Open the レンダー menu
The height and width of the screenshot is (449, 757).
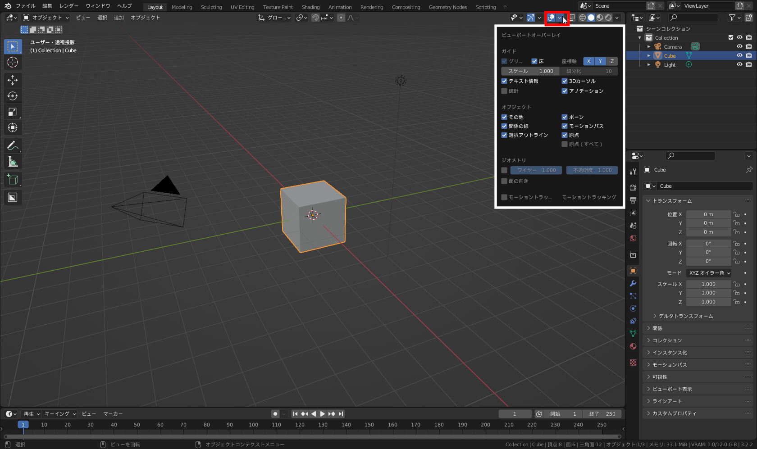pyautogui.click(x=69, y=6)
